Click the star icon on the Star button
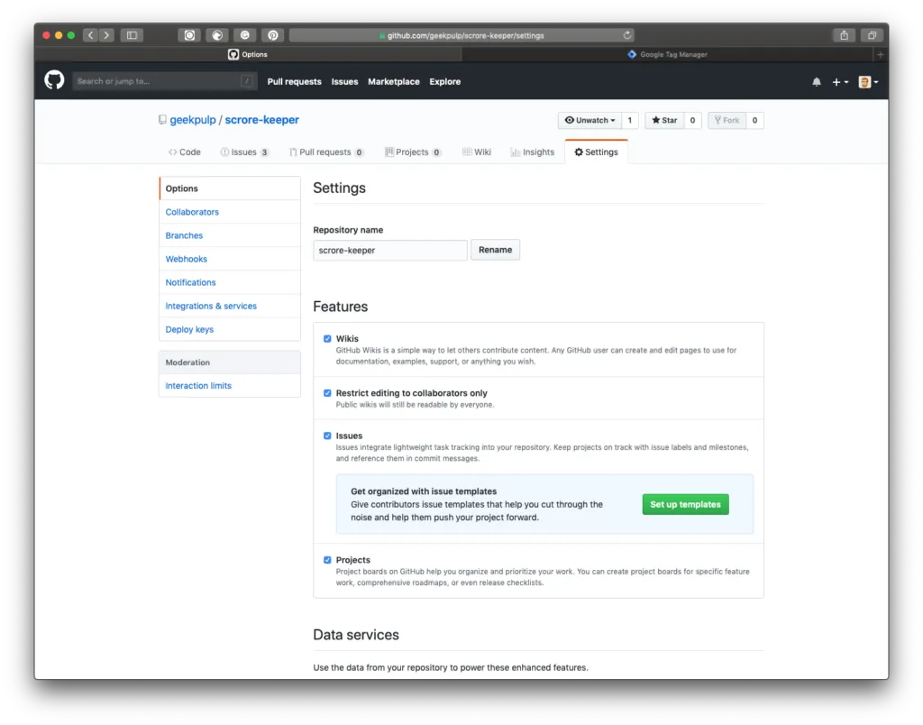923x725 pixels. (x=656, y=119)
